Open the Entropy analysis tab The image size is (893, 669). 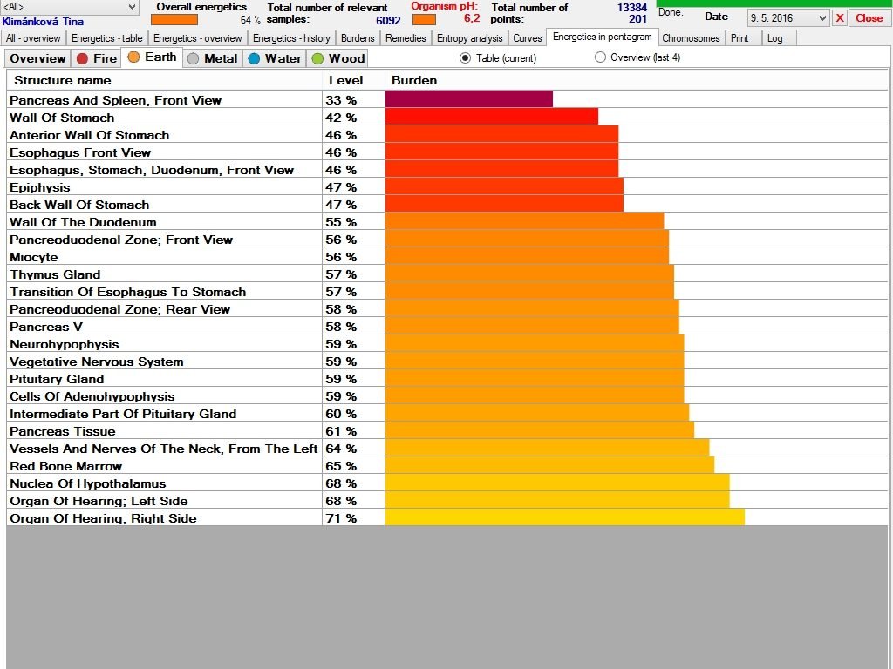click(469, 38)
